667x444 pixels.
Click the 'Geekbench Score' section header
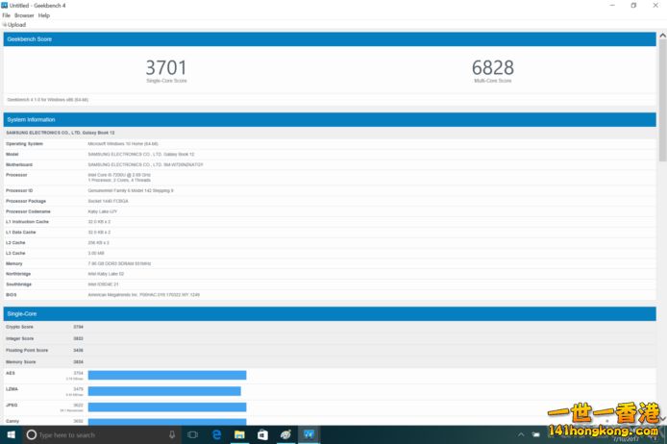(330, 39)
